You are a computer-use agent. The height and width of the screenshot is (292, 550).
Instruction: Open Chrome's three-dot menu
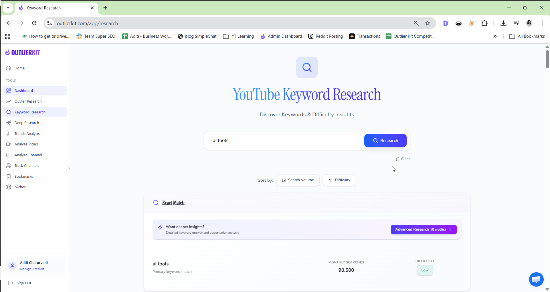[542, 23]
